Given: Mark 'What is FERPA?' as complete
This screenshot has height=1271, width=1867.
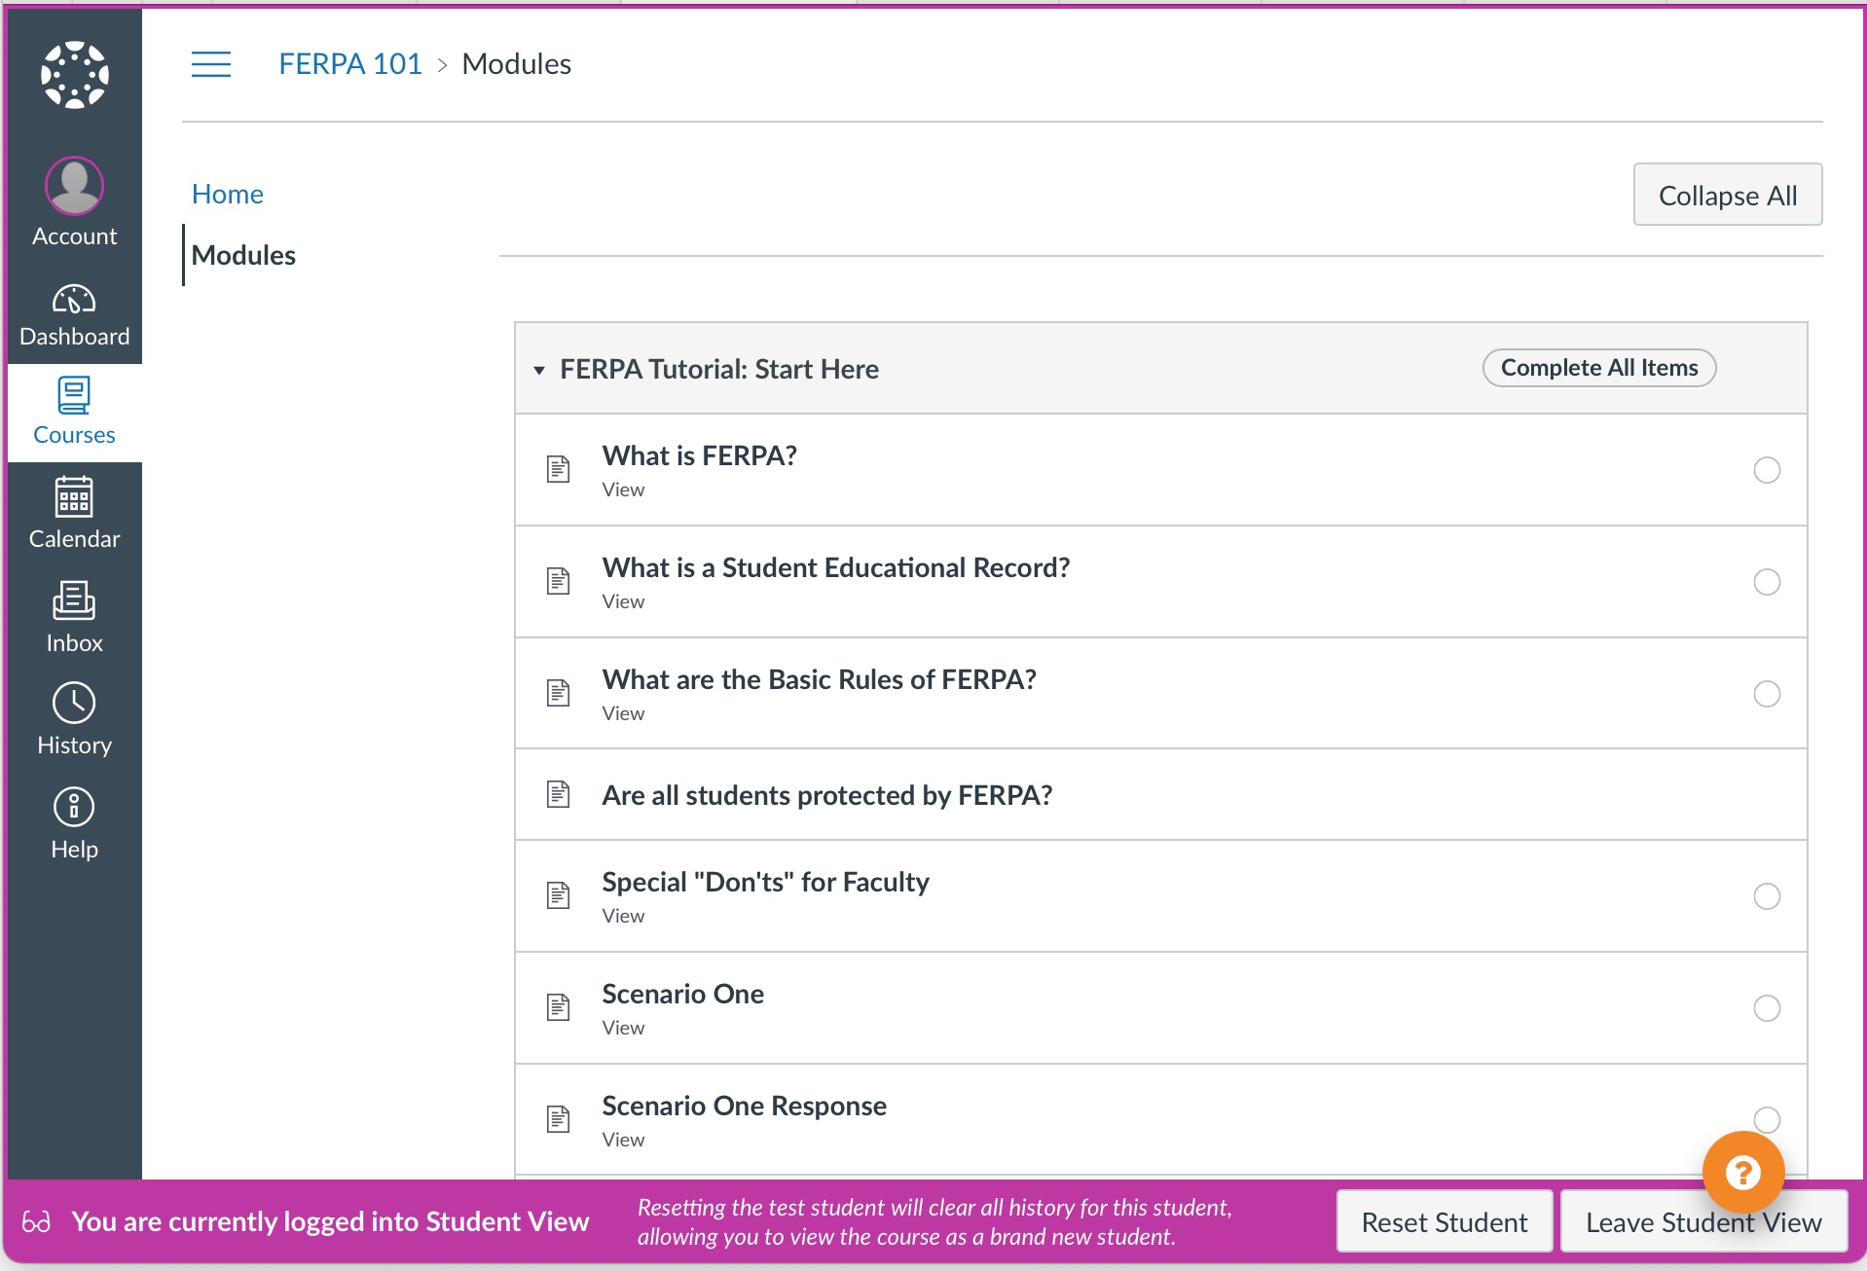Looking at the screenshot, I should coord(1766,470).
